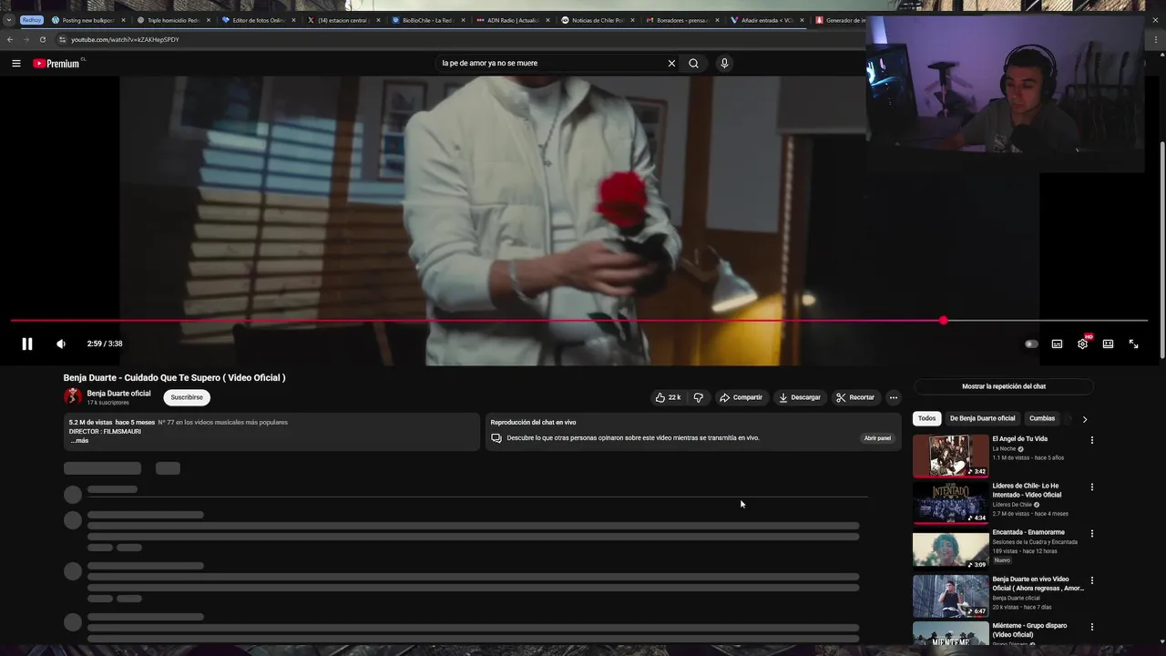This screenshot has height=656, width=1166.
Task: Seek using the red progress bar
Action: [x=579, y=321]
